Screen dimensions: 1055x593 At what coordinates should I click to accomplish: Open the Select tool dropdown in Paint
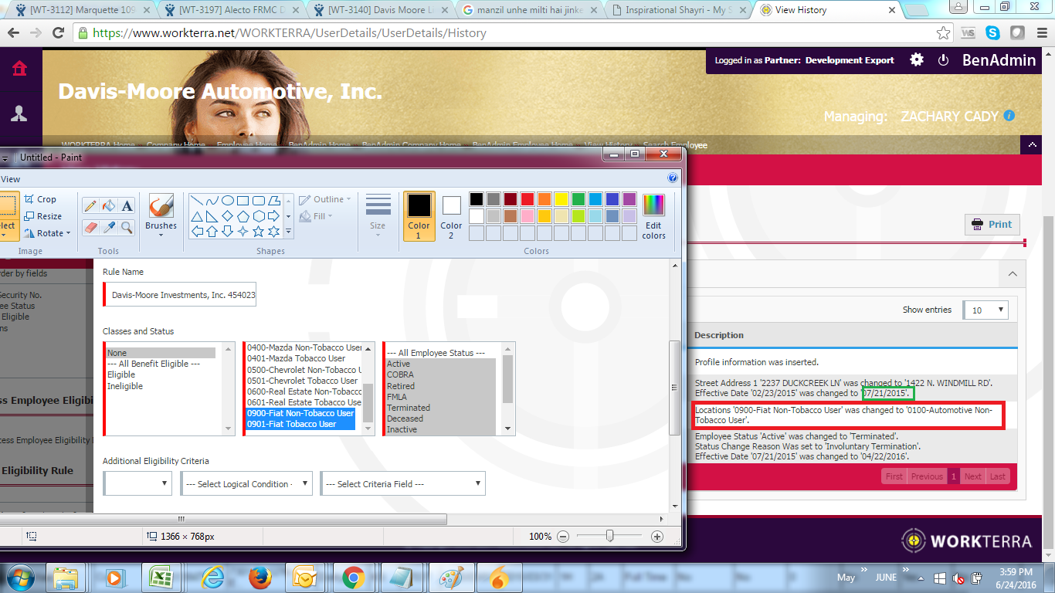7,227
